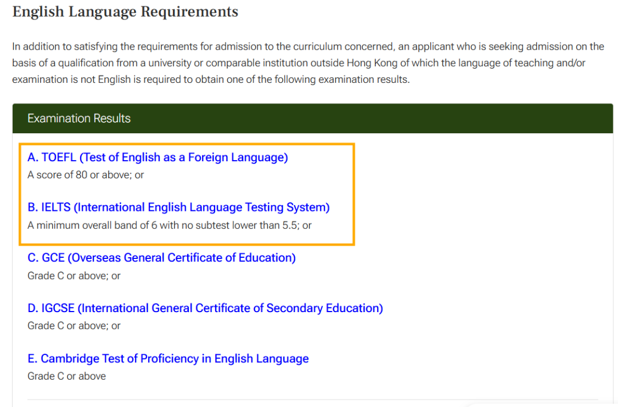618x407 pixels.
Task: Open the B. IELTS link
Action: pos(179,207)
